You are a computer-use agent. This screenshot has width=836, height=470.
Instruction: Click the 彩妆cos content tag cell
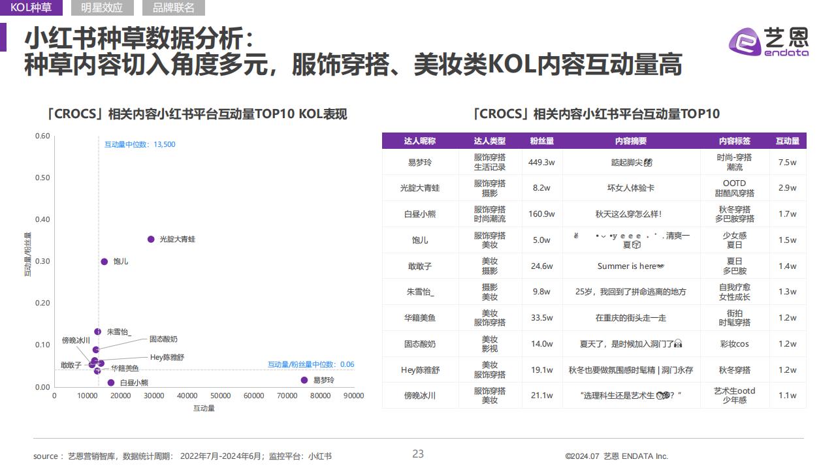pyautogui.click(x=735, y=343)
